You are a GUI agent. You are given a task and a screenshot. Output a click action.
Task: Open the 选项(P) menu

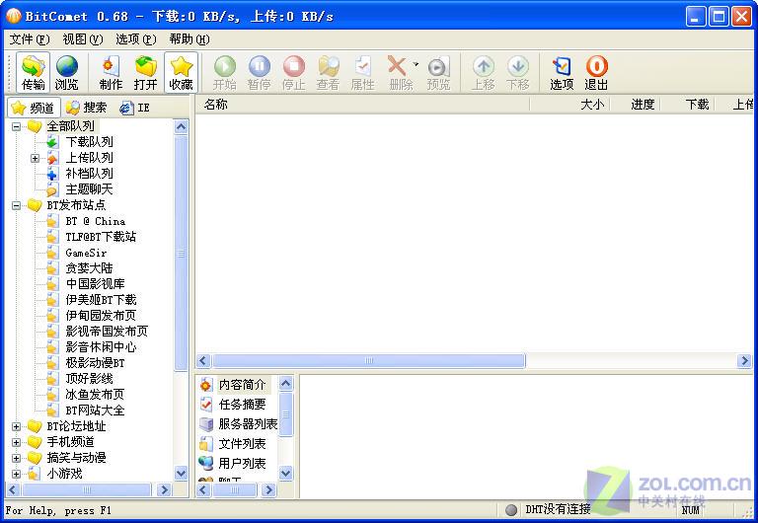coord(136,39)
